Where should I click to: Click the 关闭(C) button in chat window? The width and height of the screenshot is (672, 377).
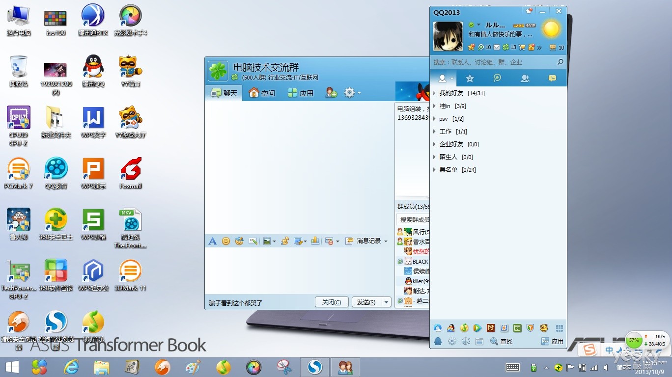point(332,302)
